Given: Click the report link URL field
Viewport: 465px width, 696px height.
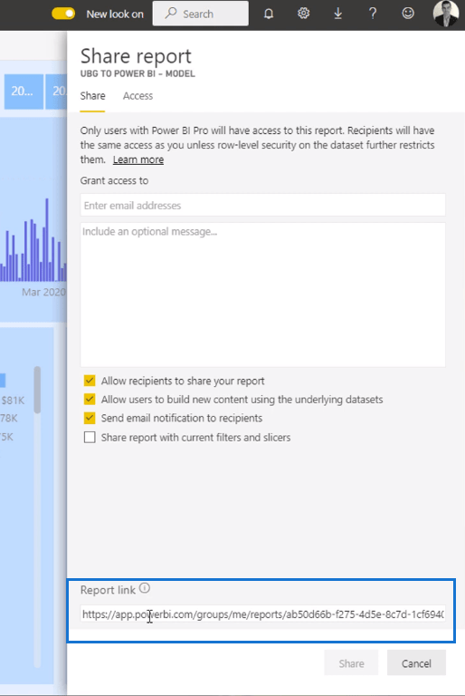Looking at the screenshot, I should [x=263, y=614].
